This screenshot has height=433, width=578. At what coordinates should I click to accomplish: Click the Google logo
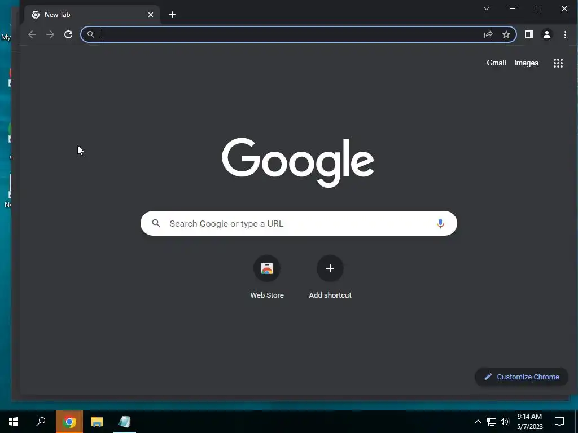click(298, 162)
